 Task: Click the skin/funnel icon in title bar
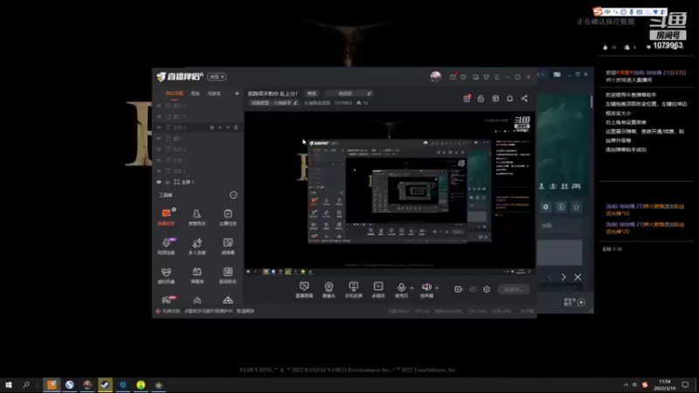[487, 77]
